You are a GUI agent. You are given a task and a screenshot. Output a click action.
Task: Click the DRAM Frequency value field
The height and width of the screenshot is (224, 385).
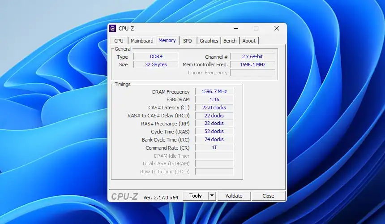(214, 92)
